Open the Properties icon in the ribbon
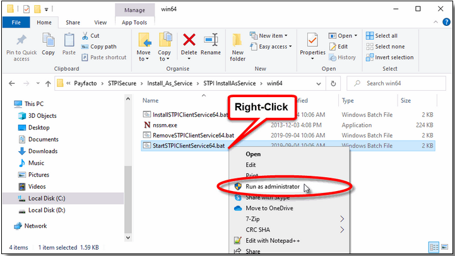This screenshot has width=455, height=256. click(x=312, y=44)
